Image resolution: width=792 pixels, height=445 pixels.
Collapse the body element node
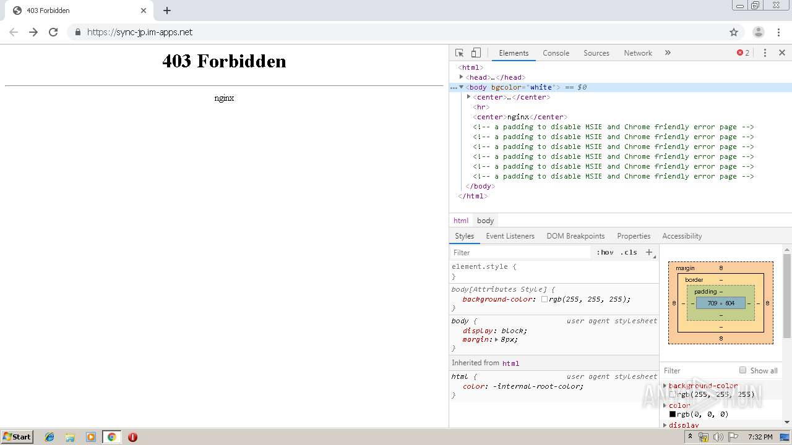coord(462,87)
